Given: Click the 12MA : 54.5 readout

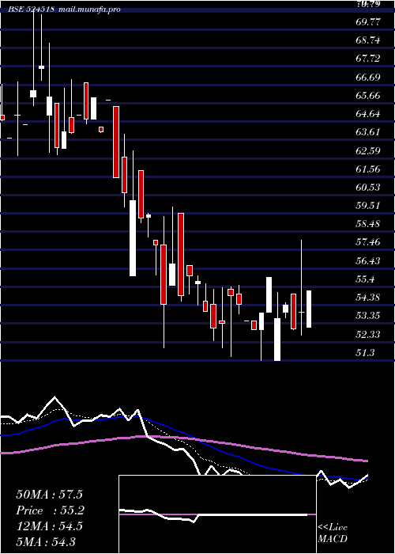Looking at the screenshot, I should 49,526.
